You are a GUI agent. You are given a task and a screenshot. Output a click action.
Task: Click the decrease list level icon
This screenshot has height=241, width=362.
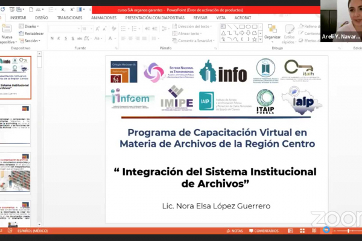click(x=148, y=28)
